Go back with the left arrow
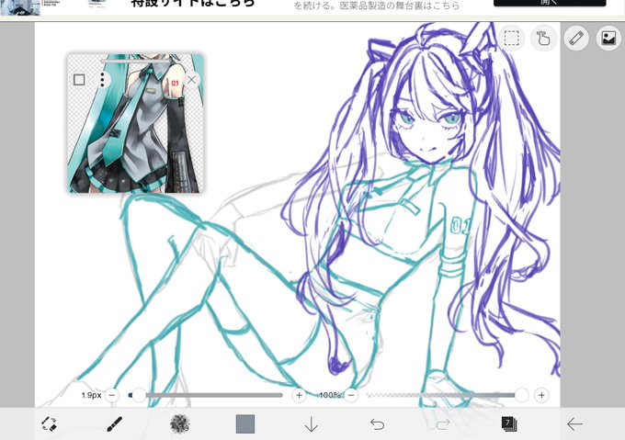 tap(574, 424)
